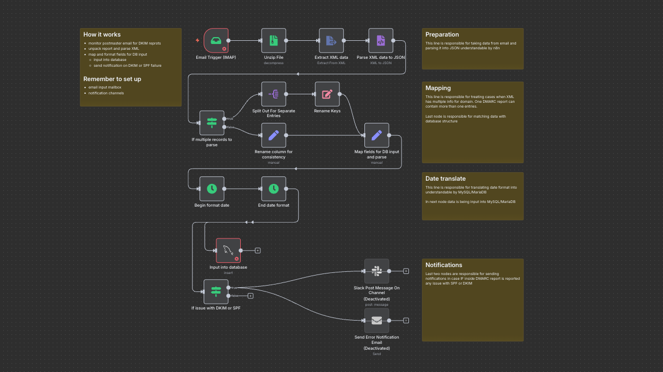Select the Rename Keys node

coord(327,94)
